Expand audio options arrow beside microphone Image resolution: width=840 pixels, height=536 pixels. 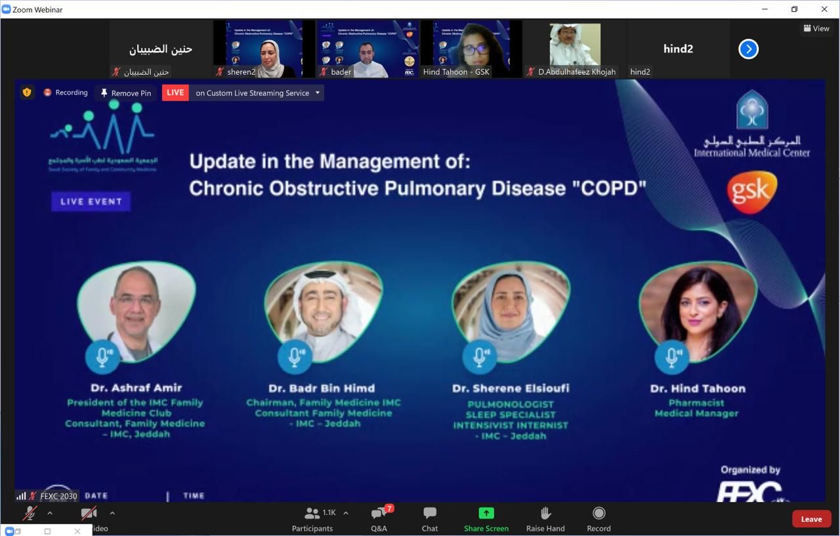[50, 513]
